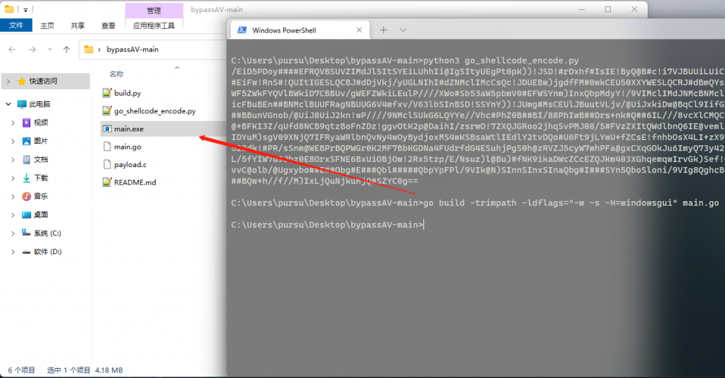Select the 应用程序工具 ribbon tab
725x378 pixels.
tap(154, 25)
